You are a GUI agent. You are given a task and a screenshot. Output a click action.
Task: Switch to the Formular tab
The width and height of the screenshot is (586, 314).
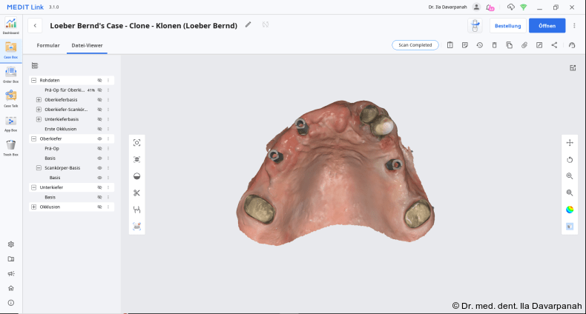[x=48, y=45]
